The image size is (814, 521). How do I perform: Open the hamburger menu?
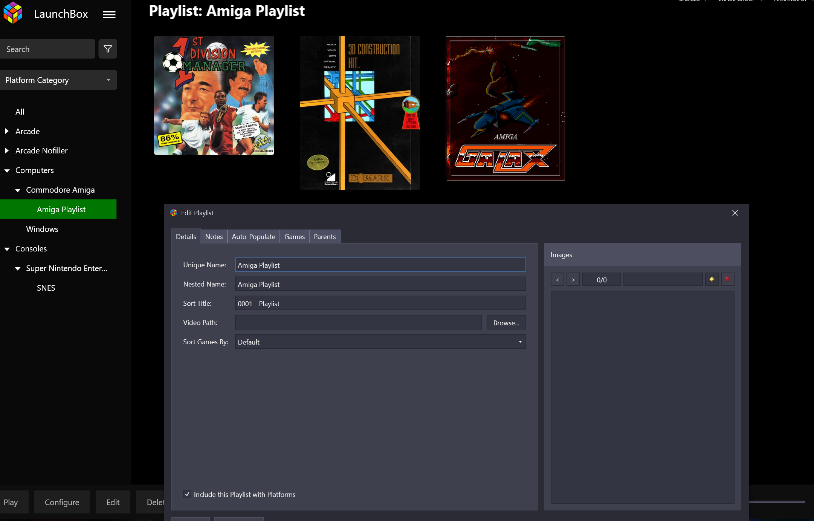click(x=109, y=15)
